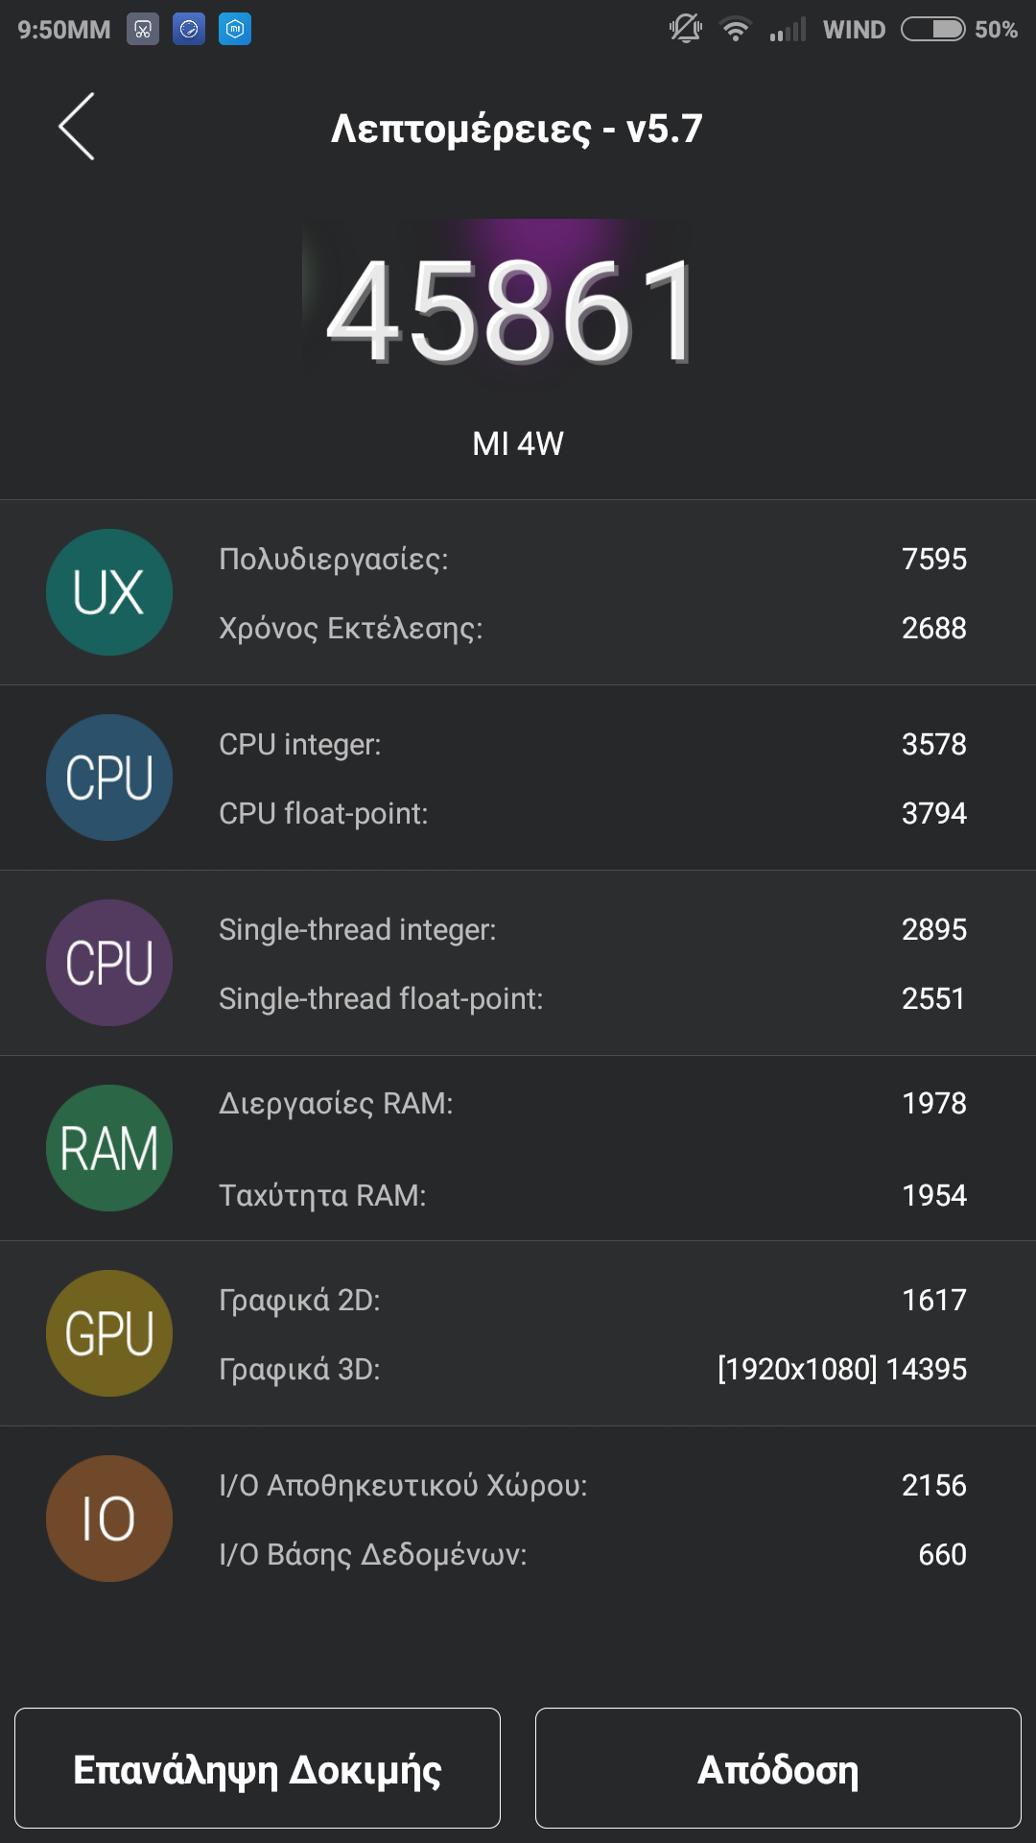Tap the Single-thread integer result row

click(x=593, y=929)
